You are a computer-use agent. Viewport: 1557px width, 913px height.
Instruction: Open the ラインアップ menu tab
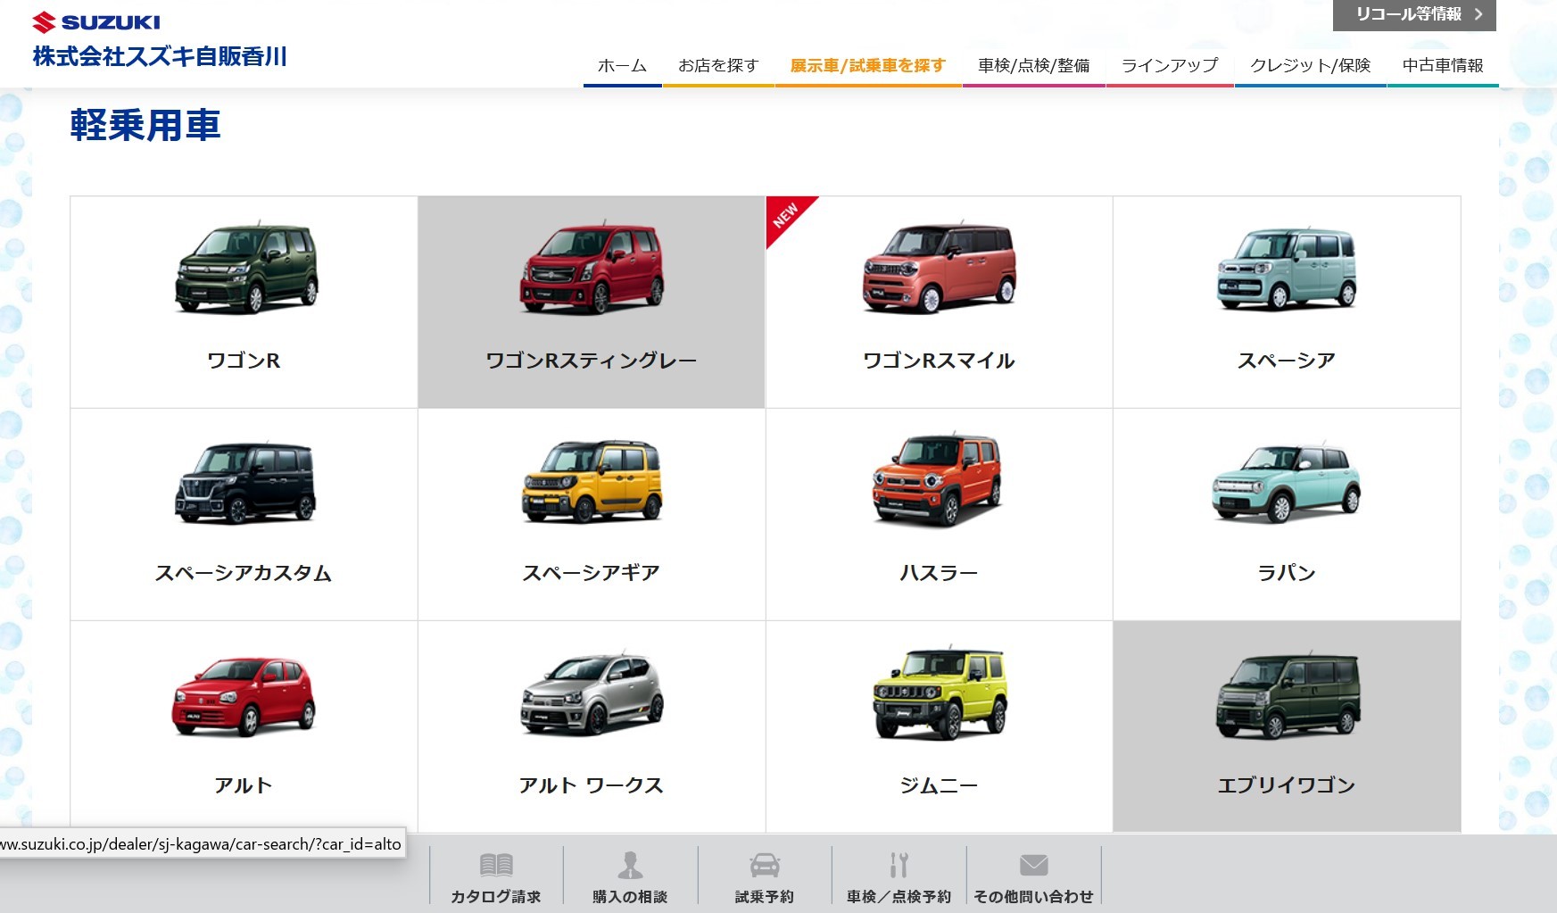(1170, 66)
